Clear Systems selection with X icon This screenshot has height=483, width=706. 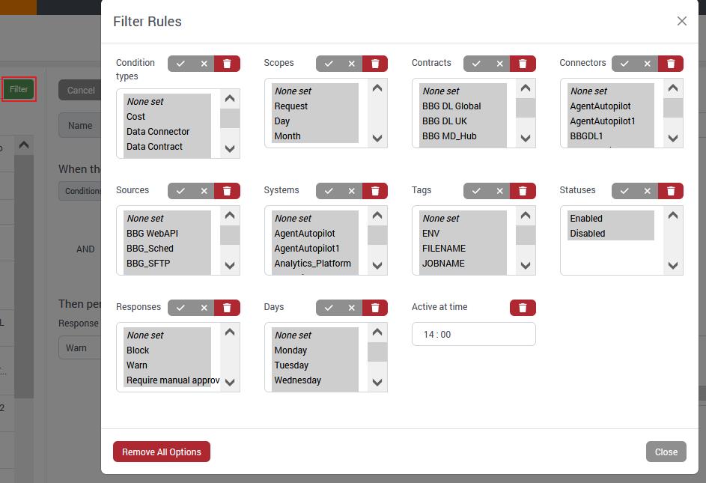coord(352,191)
